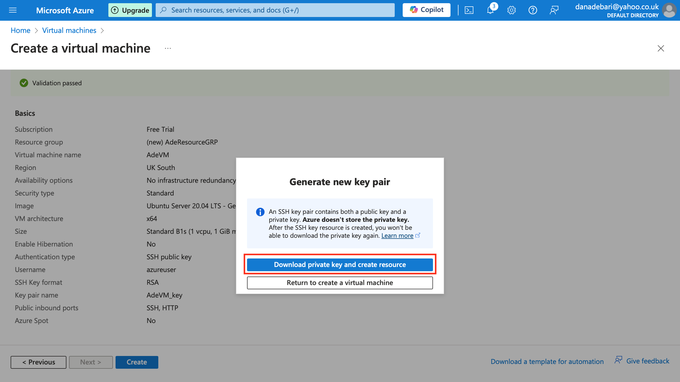This screenshot has width=680, height=382.
Task: Click the Previous button
Action: point(39,362)
